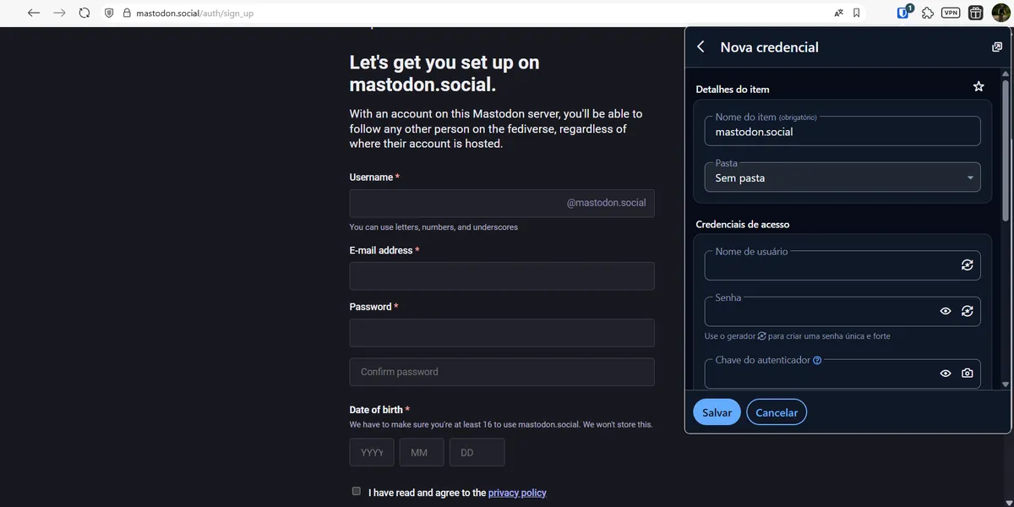Open the Bitwarden extension from the browser toolbar
The height and width of the screenshot is (507, 1014).
[902, 12]
